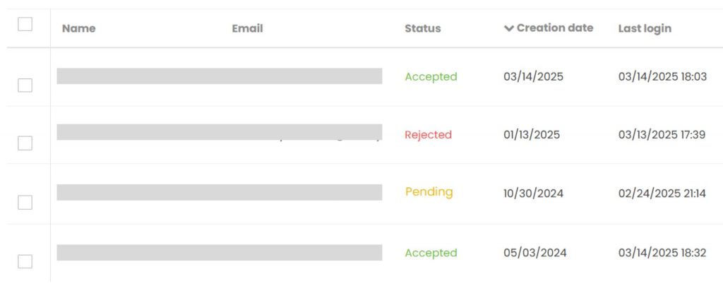
Task: Click last login 03/13/2025 17:39
Action: (x=662, y=135)
